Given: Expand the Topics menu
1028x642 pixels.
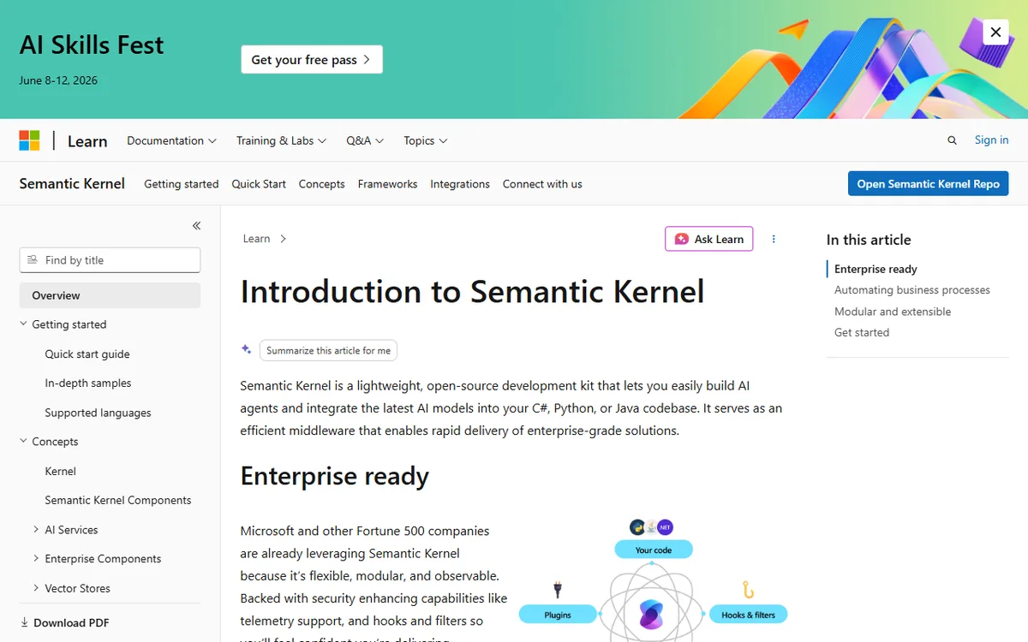Looking at the screenshot, I should pyautogui.click(x=426, y=140).
